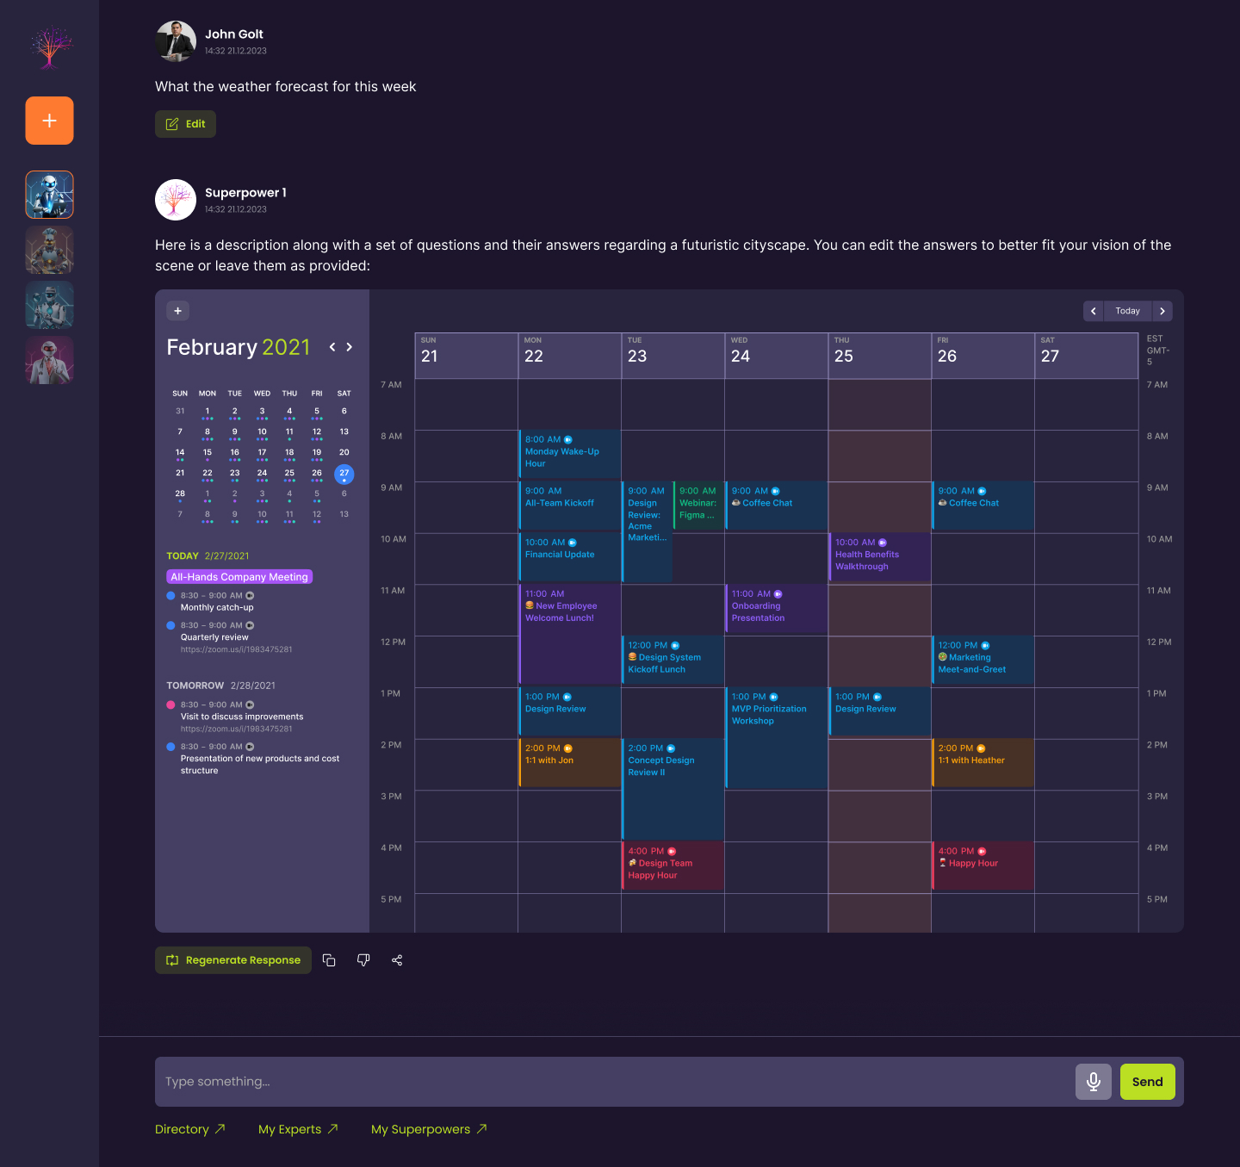Open My Superpowers link

click(x=429, y=1129)
